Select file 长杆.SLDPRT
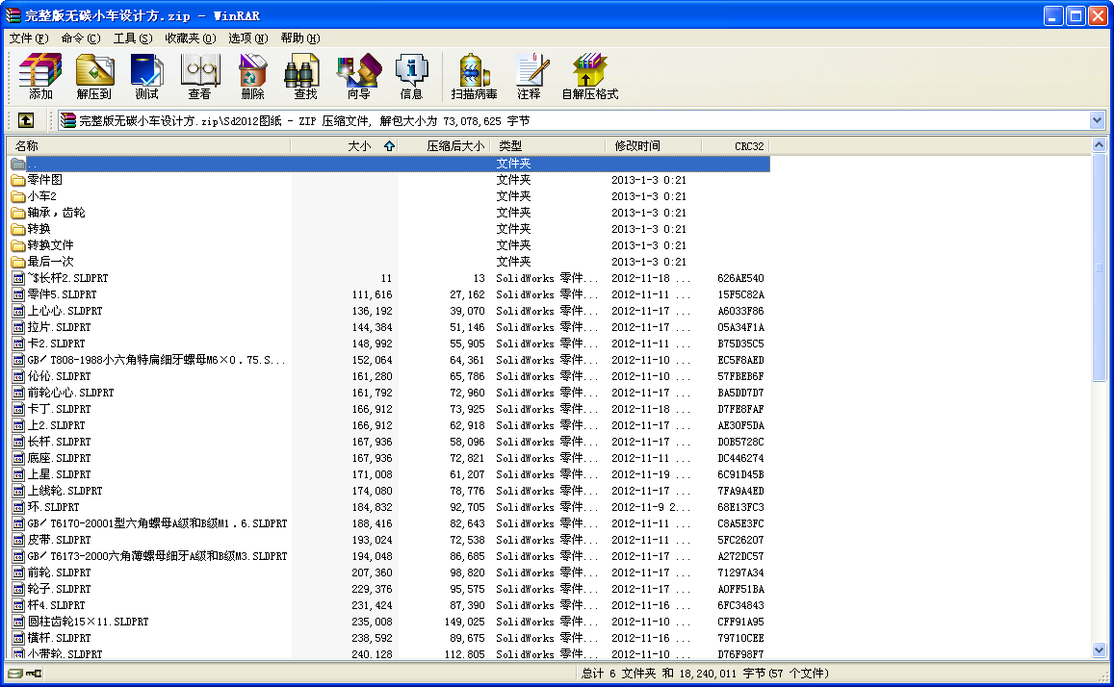1114x687 pixels. 389,442
